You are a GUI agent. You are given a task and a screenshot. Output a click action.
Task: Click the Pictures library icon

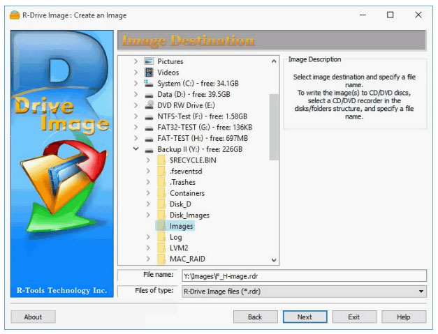click(x=149, y=61)
